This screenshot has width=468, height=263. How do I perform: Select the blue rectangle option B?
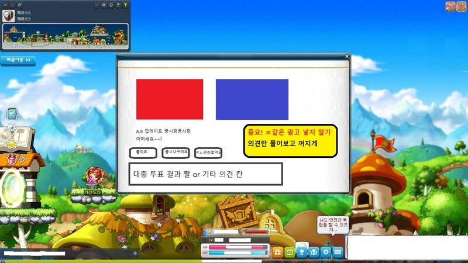[252, 99]
